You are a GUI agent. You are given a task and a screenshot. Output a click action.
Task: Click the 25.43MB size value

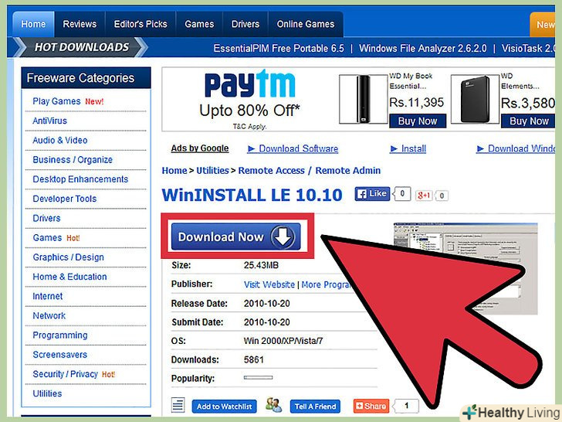261,265
